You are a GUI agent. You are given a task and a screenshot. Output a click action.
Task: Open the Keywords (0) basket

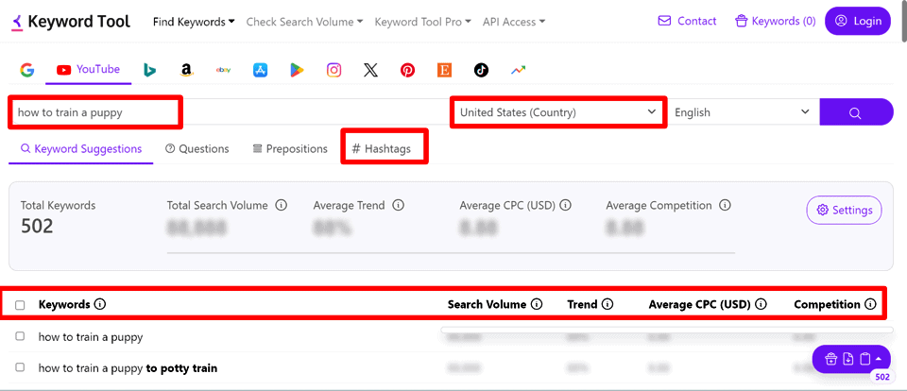[775, 22]
